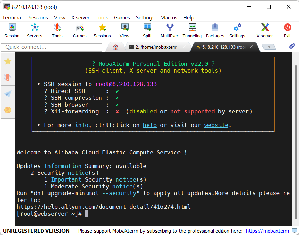Click the terminal vertical scrollbar
299x235 pixels.
(295, 142)
